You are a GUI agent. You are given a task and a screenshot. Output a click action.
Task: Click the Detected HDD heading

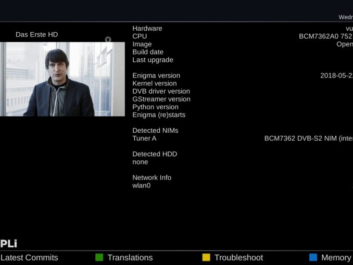point(155,154)
